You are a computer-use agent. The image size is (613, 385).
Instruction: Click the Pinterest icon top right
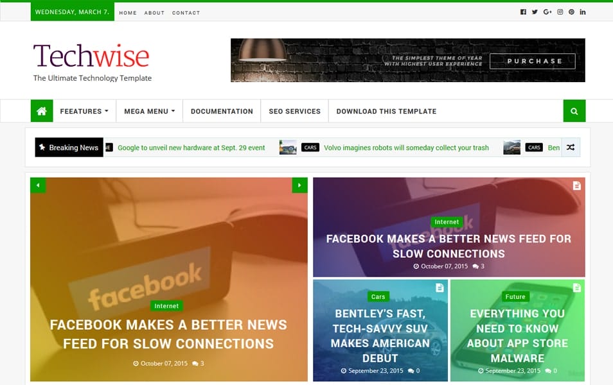point(571,11)
